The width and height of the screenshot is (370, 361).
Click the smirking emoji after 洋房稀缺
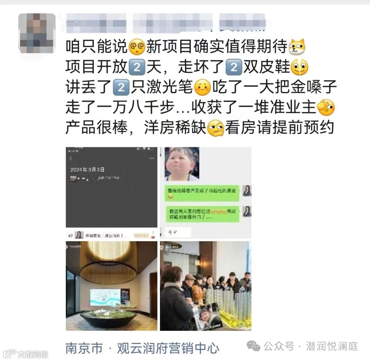pyautogui.click(x=215, y=128)
